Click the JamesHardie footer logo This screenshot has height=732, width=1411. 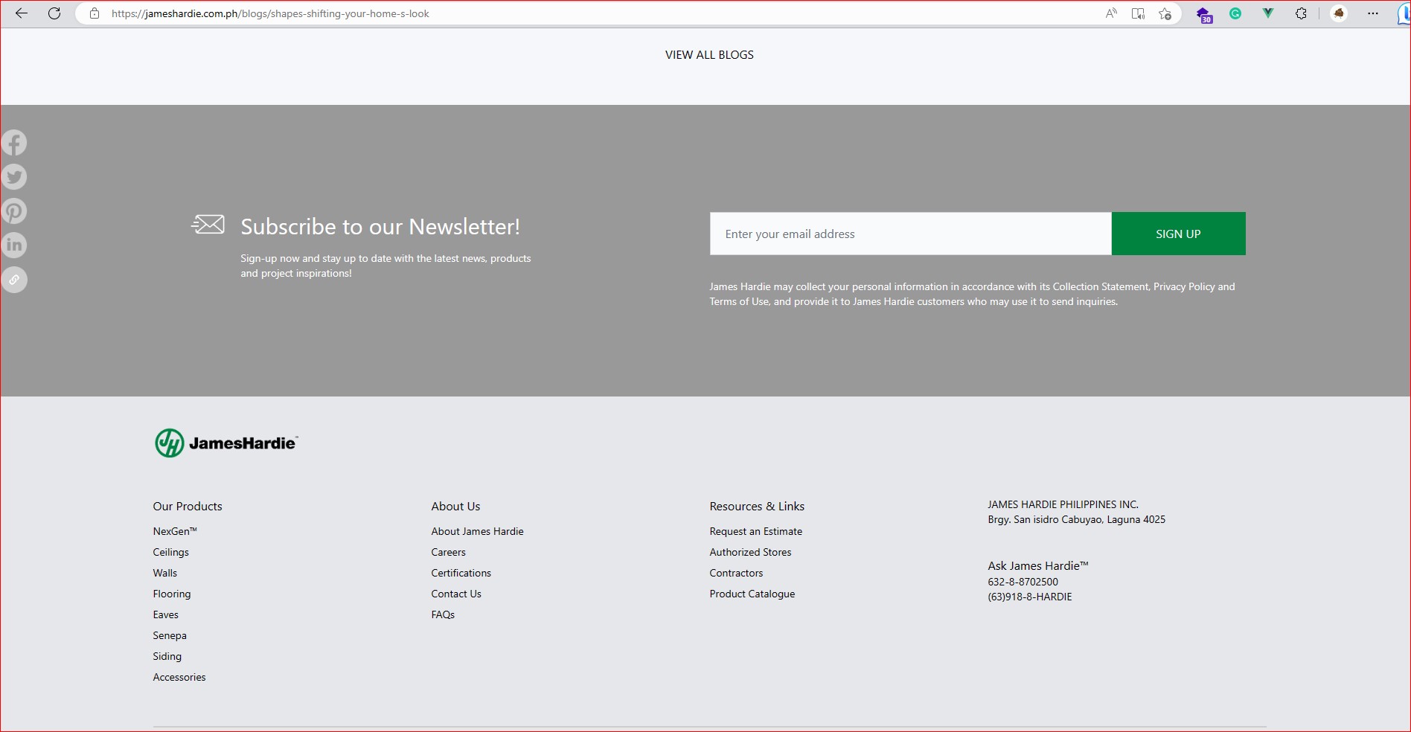pos(226,443)
